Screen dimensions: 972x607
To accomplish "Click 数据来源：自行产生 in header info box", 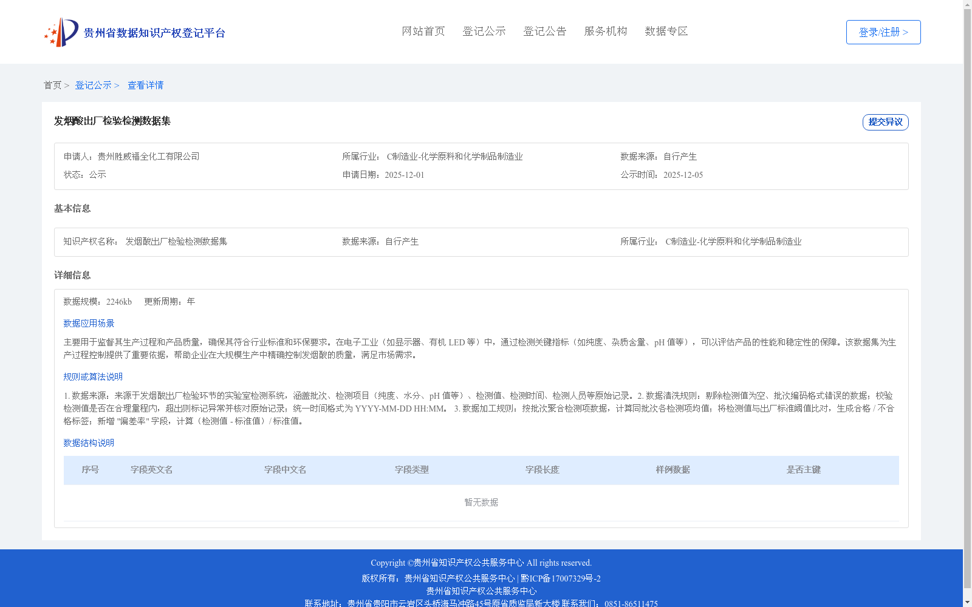I will [x=659, y=157].
